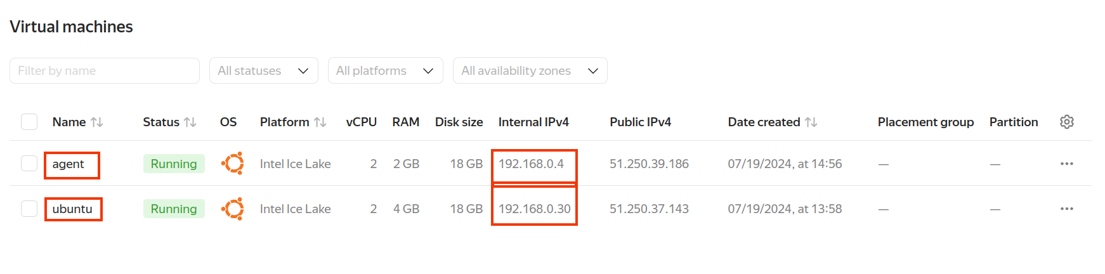The height and width of the screenshot is (274, 1105).
Task: Open more actions menu for agent VM
Action: point(1067,164)
